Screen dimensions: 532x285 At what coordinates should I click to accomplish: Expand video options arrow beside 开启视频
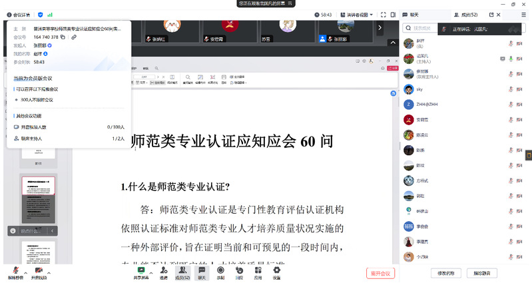[x=50, y=272]
